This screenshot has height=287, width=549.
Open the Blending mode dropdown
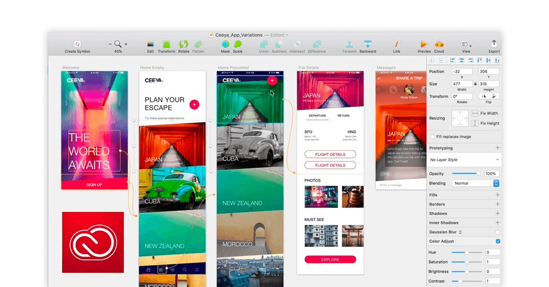tap(476, 183)
